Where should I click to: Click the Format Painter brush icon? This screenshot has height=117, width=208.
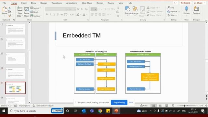10,16
